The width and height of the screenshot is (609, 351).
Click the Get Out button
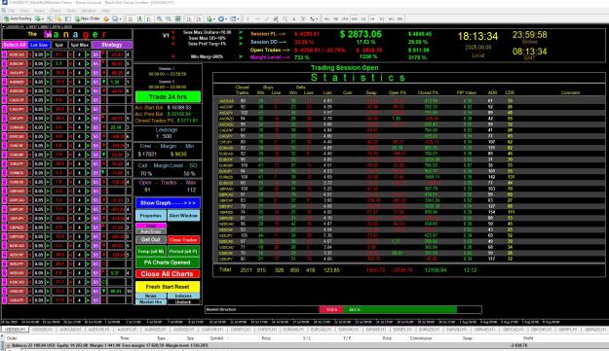coord(151,240)
